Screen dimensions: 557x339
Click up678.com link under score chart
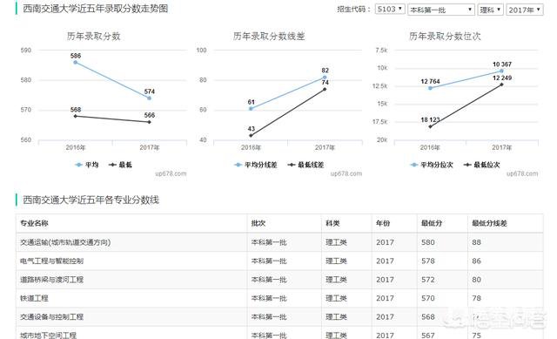[171, 173]
